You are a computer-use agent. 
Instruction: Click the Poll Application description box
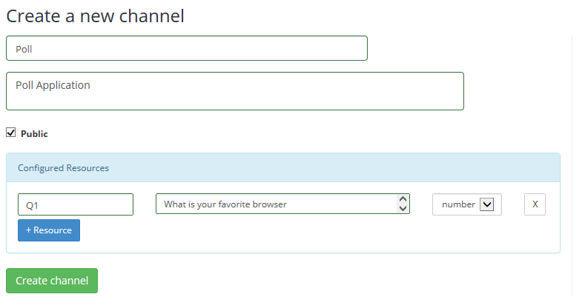[x=234, y=91]
